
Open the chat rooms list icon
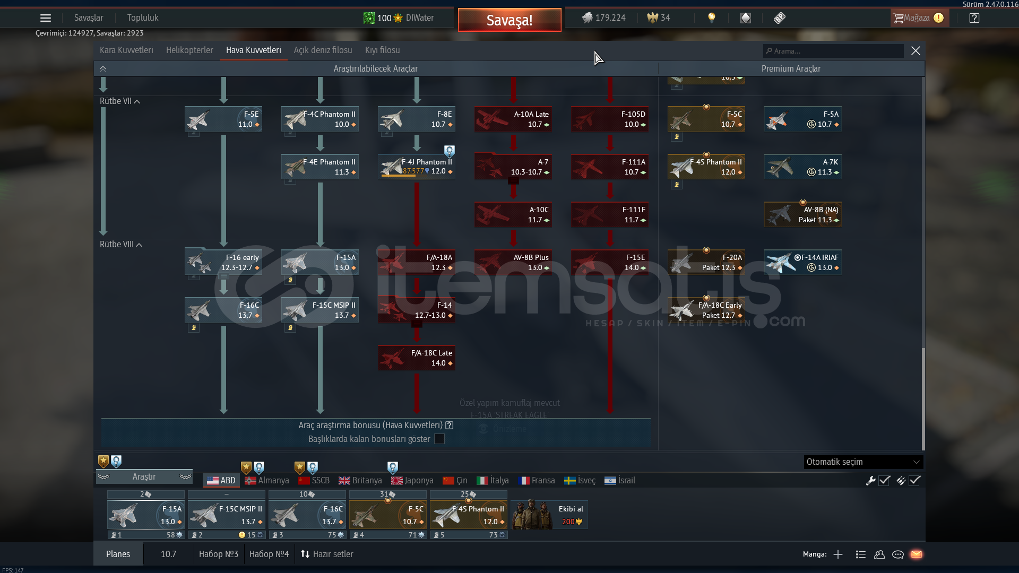(861, 554)
